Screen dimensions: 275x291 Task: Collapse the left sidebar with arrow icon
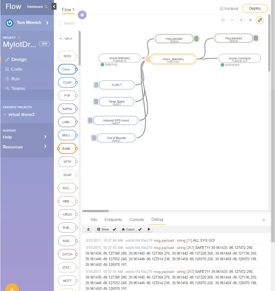54,6
